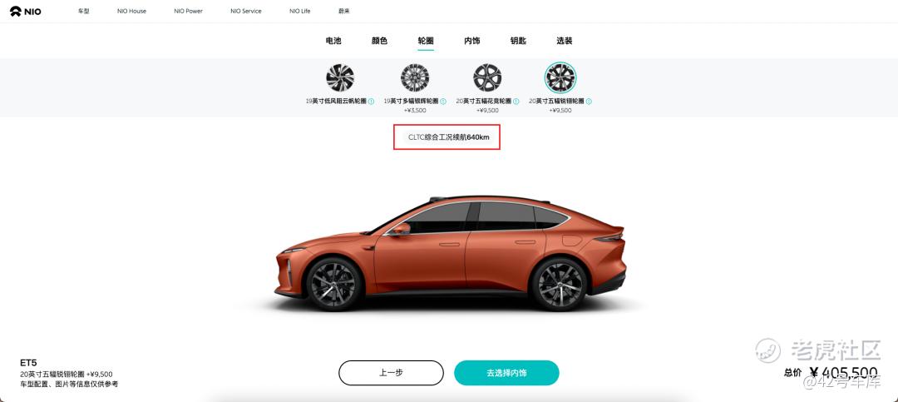Open NIO Power navigation link
The image size is (898, 402).
tap(189, 11)
